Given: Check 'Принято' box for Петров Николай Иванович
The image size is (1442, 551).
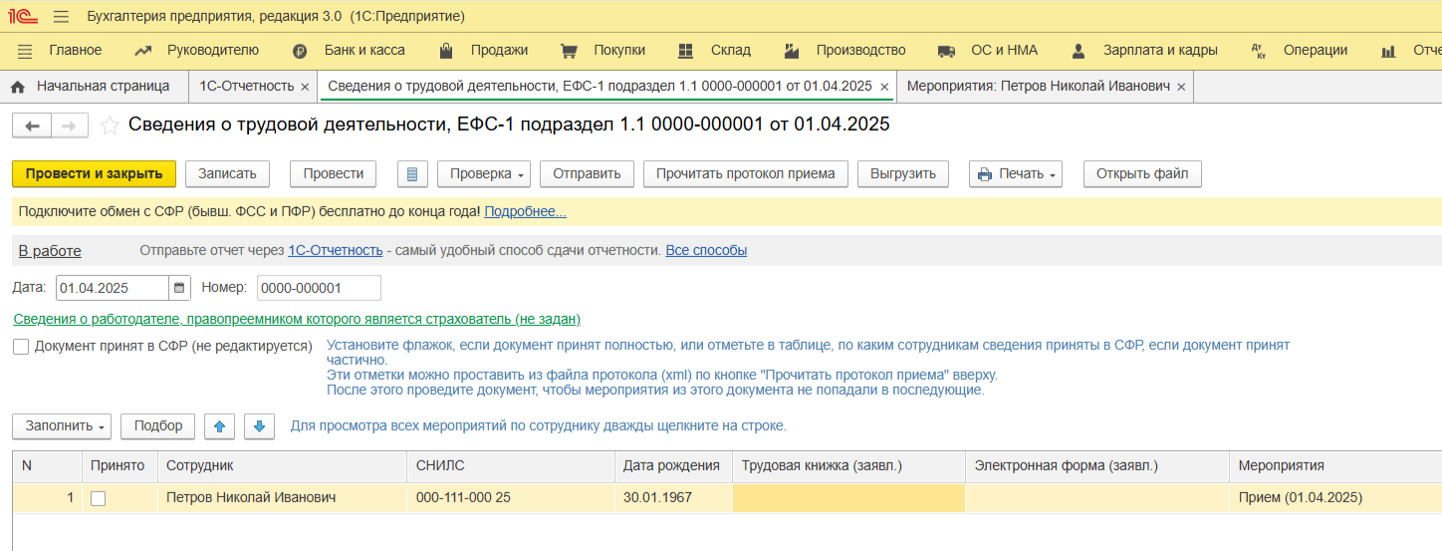Looking at the screenshot, I should click(x=98, y=498).
